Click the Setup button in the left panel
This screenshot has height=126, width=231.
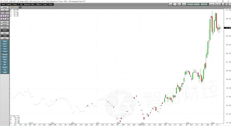(5, 7)
